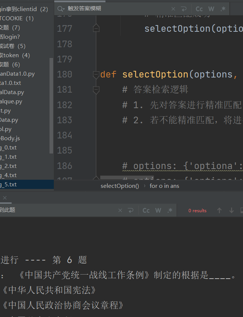
Task: Click console line '《中华人民共和国宪法》'
Action: coord(49,290)
